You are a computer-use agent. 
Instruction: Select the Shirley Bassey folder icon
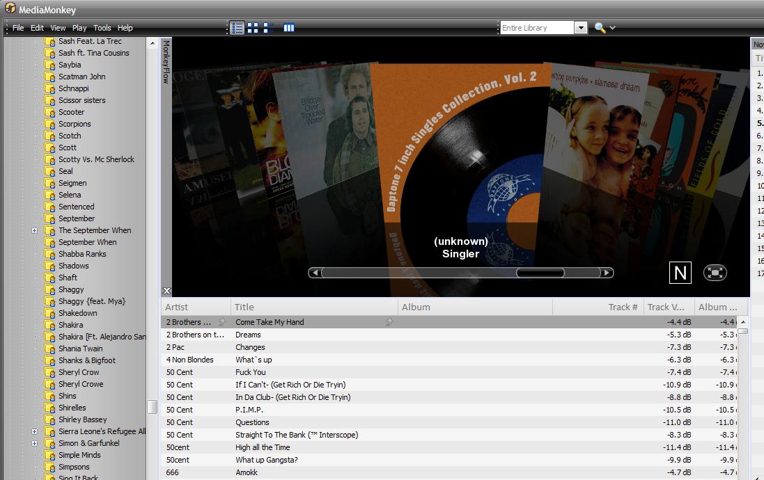[x=49, y=419]
